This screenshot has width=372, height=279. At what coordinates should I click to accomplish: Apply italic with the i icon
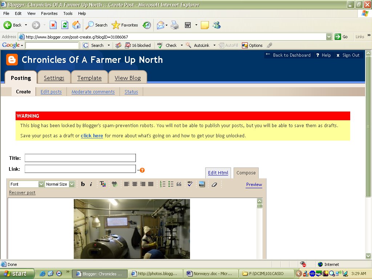(x=91, y=184)
